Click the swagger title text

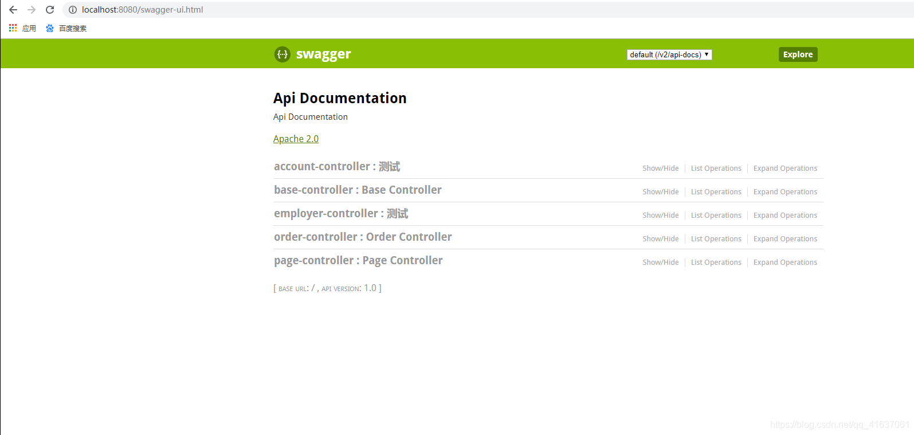(323, 54)
